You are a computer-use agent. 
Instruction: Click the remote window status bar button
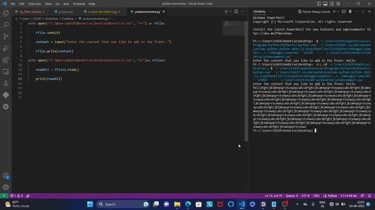click(4, 196)
